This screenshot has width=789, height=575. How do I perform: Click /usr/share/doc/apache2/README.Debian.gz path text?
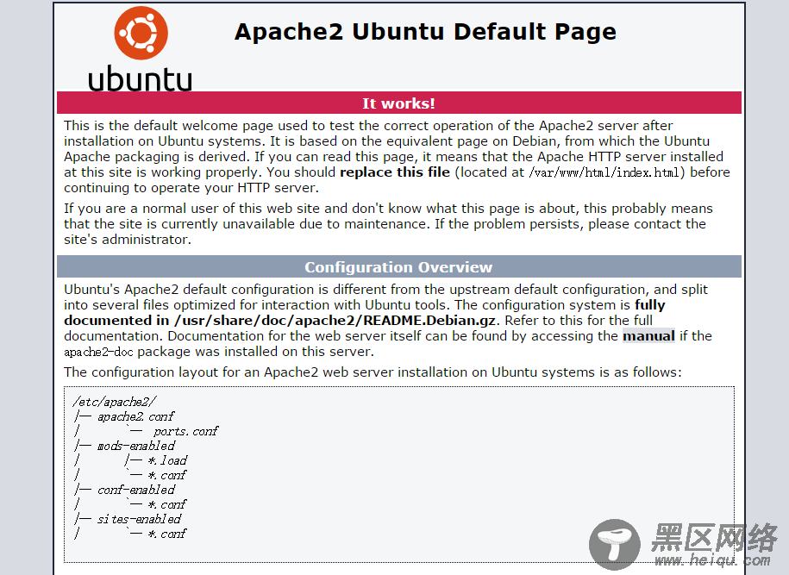pyautogui.click(x=335, y=321)
